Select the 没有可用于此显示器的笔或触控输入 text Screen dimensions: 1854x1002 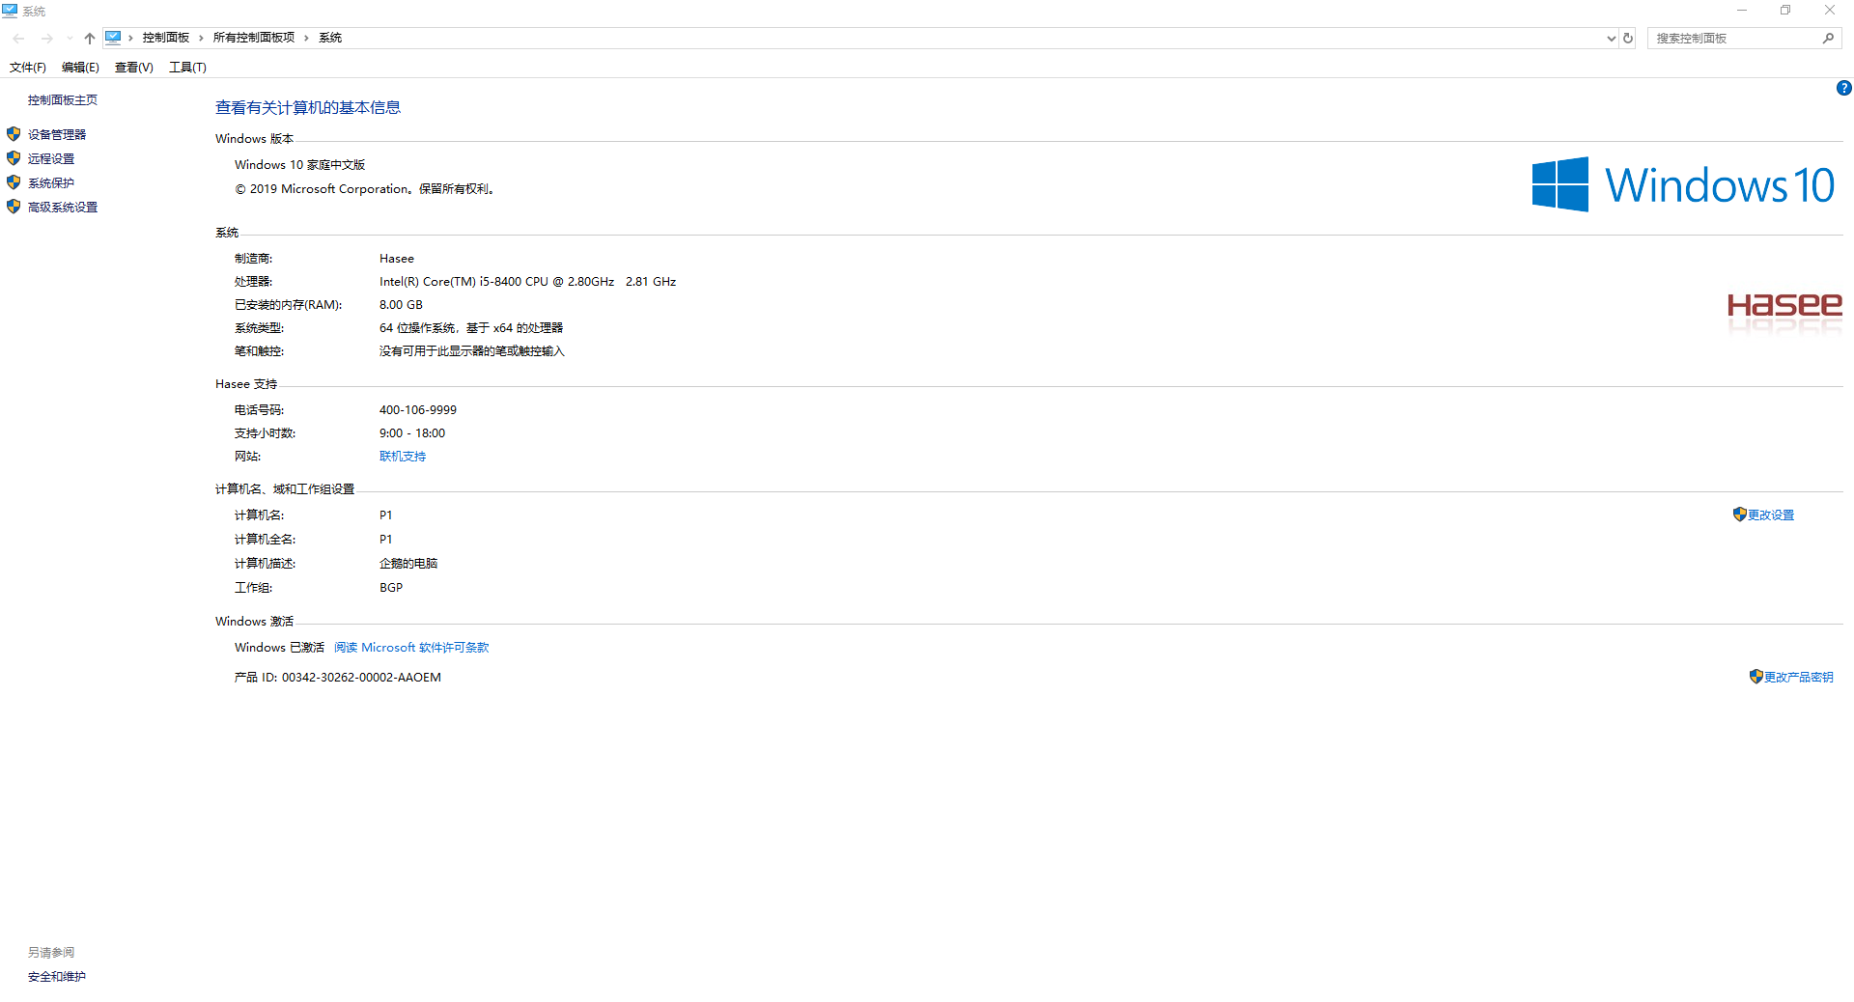pos(472,351)
